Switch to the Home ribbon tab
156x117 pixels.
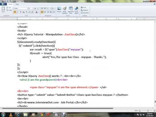coord(10,4)
